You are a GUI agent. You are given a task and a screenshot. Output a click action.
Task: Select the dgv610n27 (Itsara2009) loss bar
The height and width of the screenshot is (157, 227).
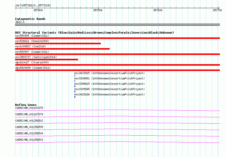tap(117, 65)
